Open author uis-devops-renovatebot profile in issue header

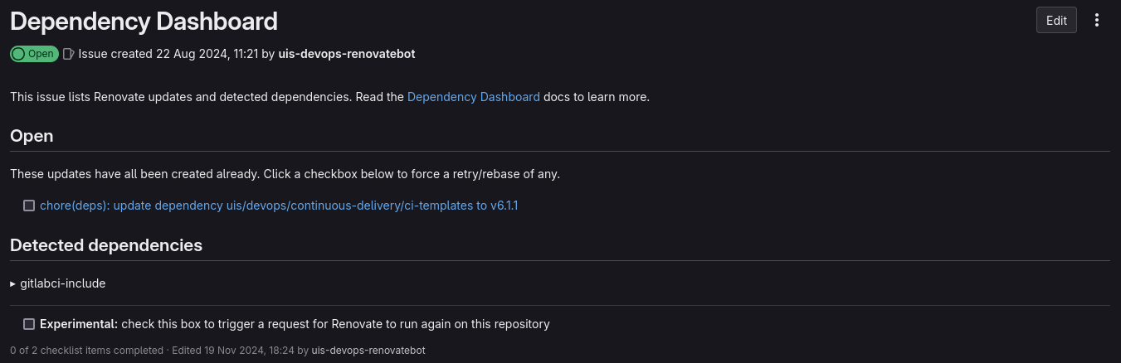coord(347,54)
